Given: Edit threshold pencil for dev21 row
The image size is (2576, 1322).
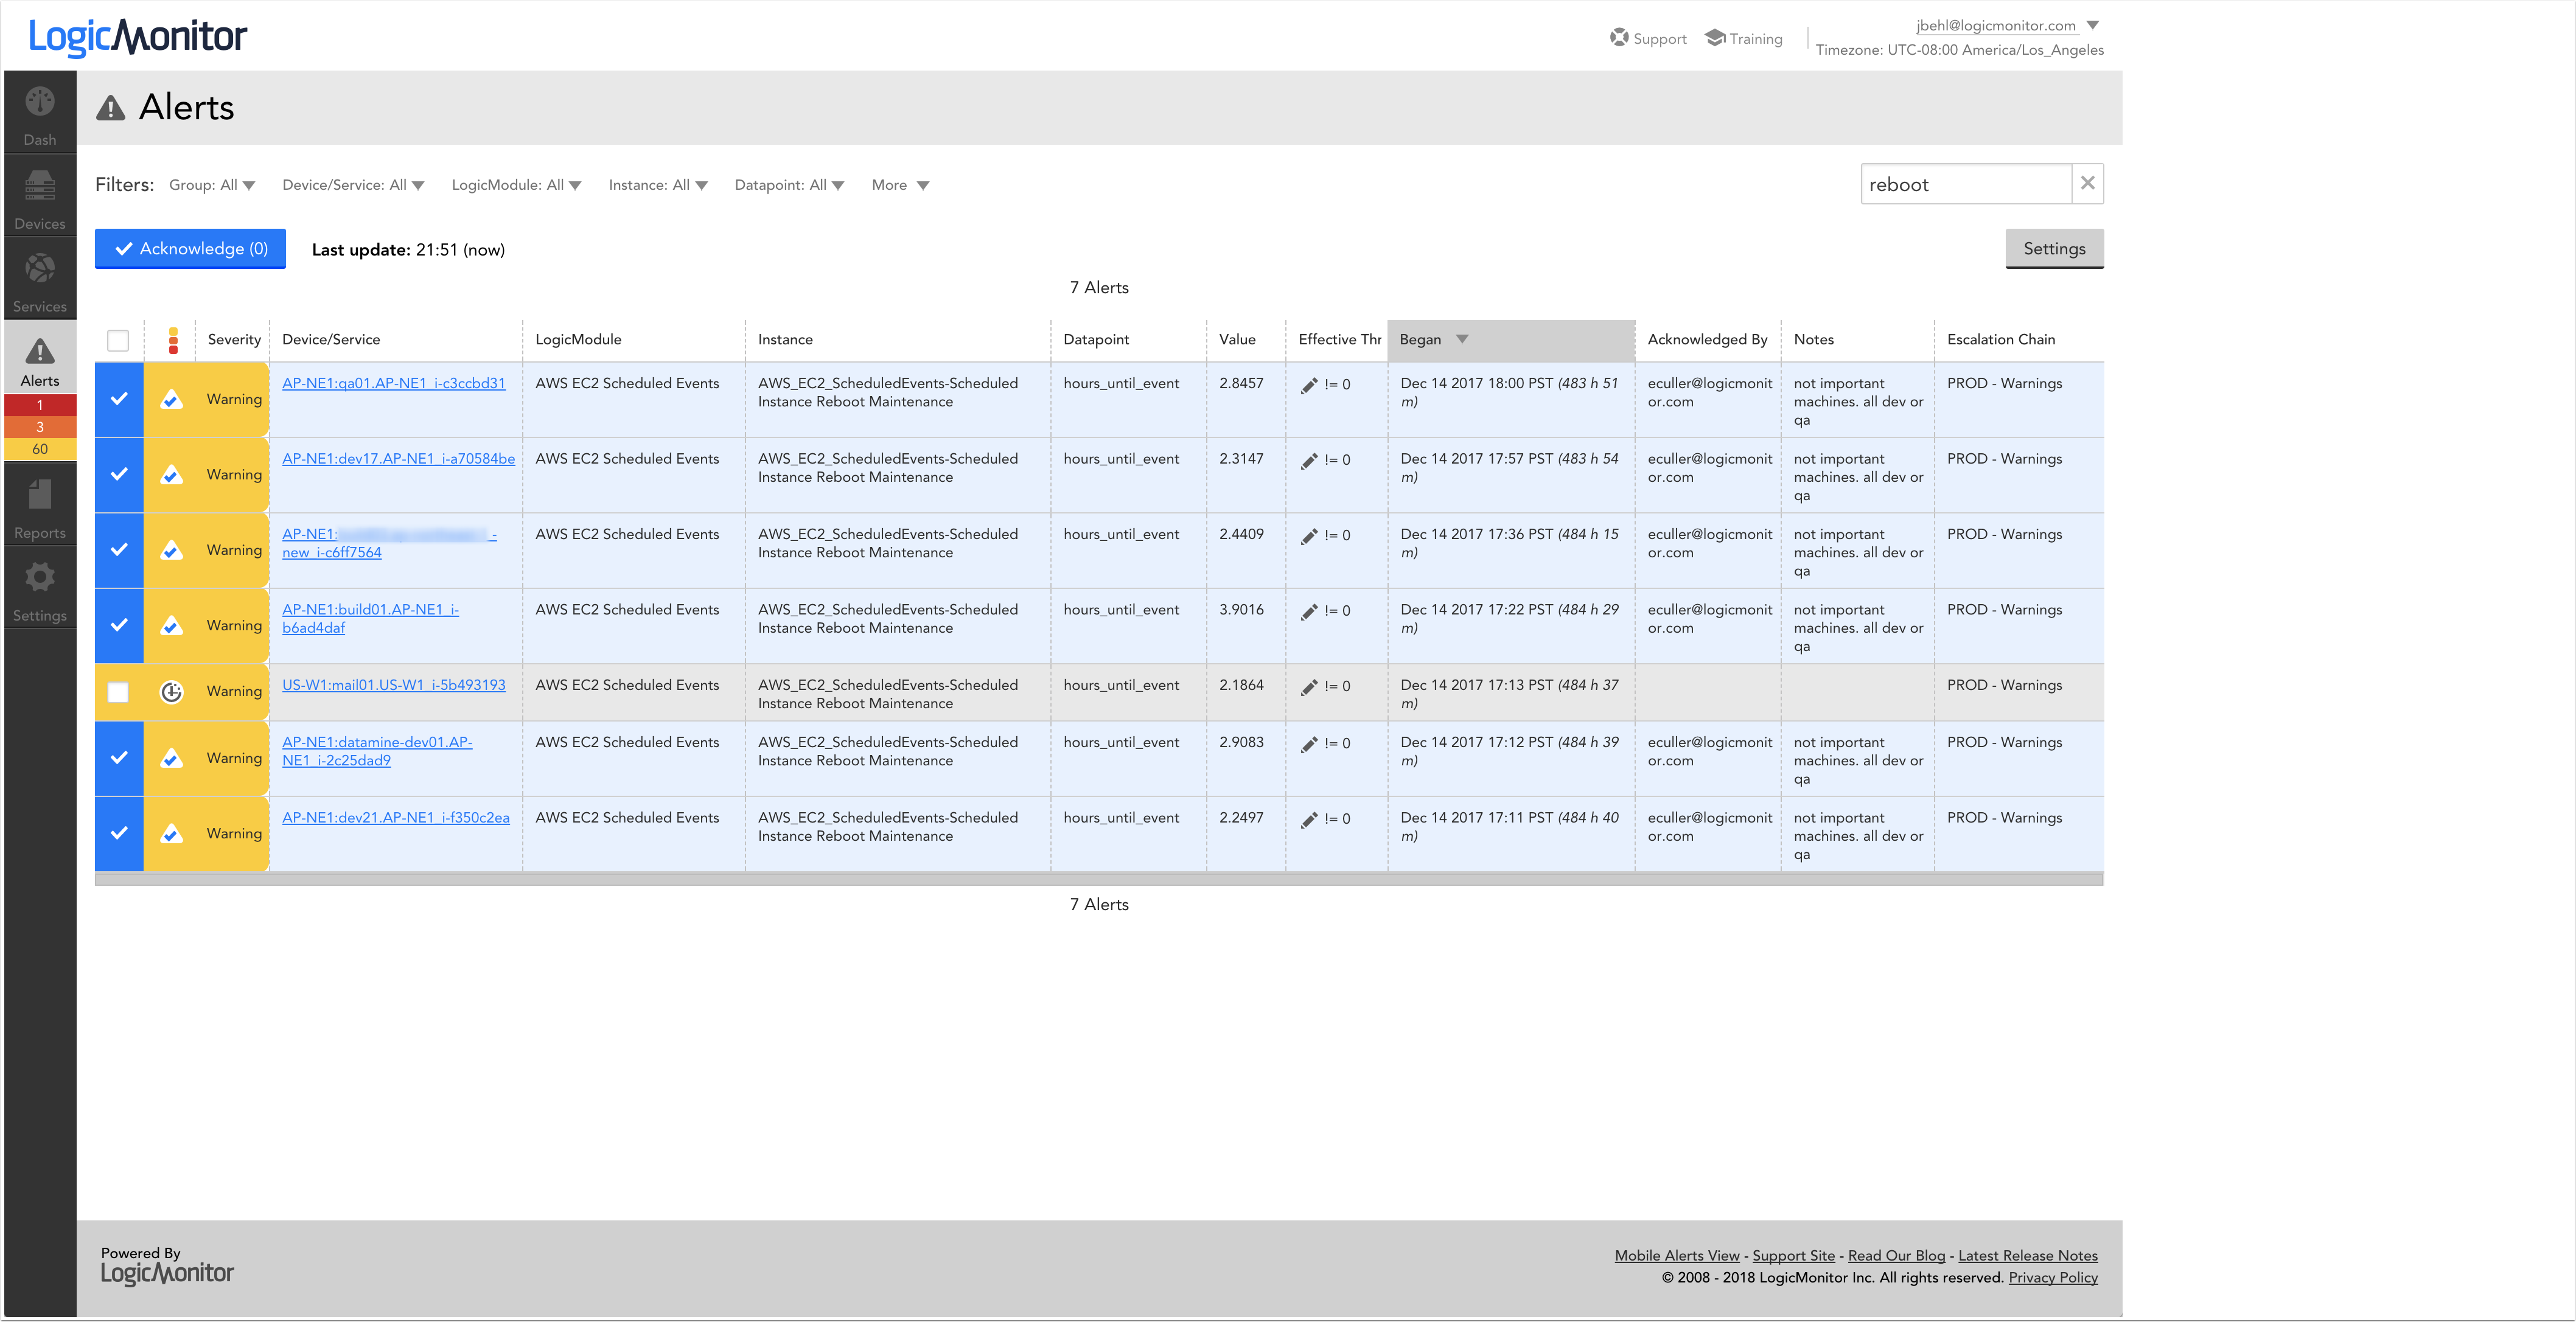Looking at the screenshot, I should click(x=1309, y=819).
